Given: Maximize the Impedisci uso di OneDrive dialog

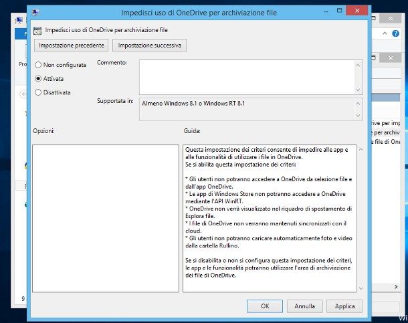Looking at the screenshot, I should [x=339, y=11].
